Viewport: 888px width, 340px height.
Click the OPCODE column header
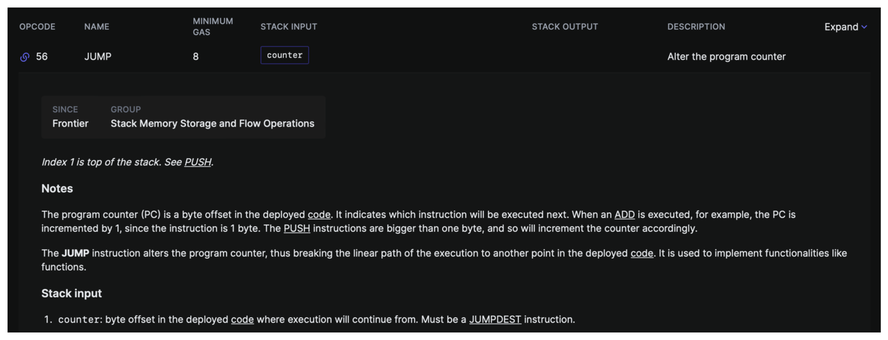point(37,27)
